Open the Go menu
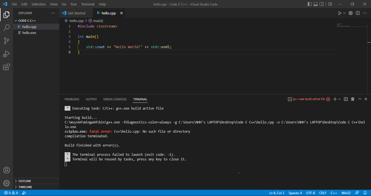This screenshot has height=196, width=371. pyautogui.click(x=64, y=4)
